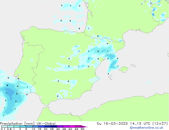Click the legend label '0.5'
This screenshot has height=130, width=169.
coord(9,129)
